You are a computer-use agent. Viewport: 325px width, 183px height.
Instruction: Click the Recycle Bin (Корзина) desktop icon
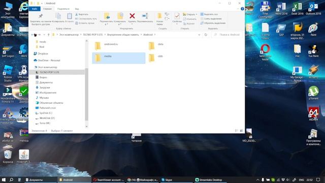coord(8,157)
